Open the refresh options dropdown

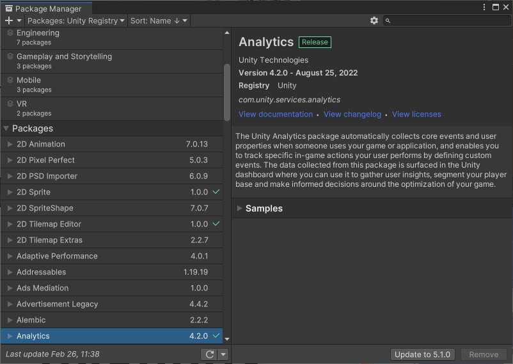(x=223, y=354)
